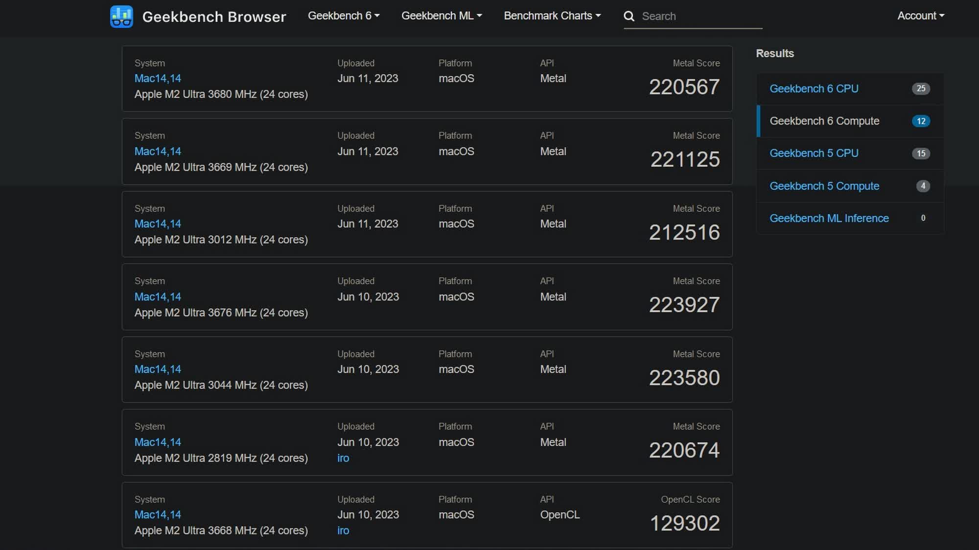The width and height of the screenshot is (979, 550).
Task: Click the text Apple M2 Ultra 3012 MHz
Action: [195, 240]
